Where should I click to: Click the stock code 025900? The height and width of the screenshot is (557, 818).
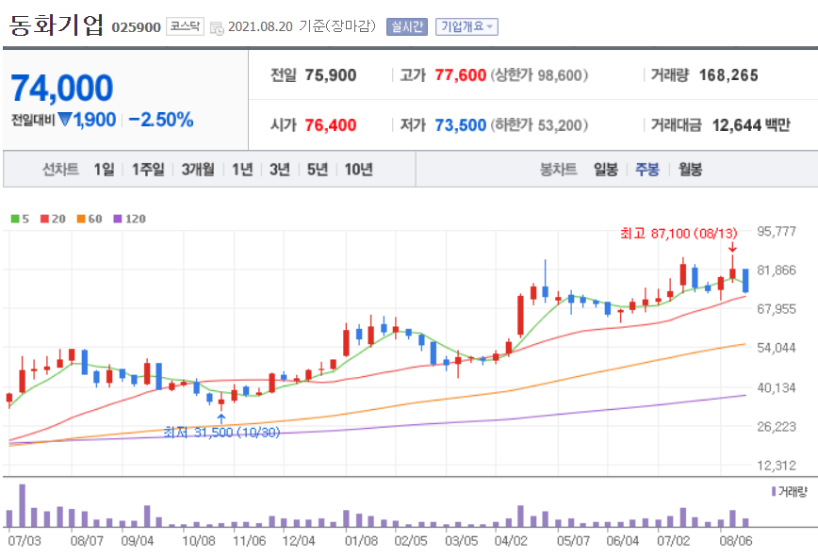pos(136,27)
